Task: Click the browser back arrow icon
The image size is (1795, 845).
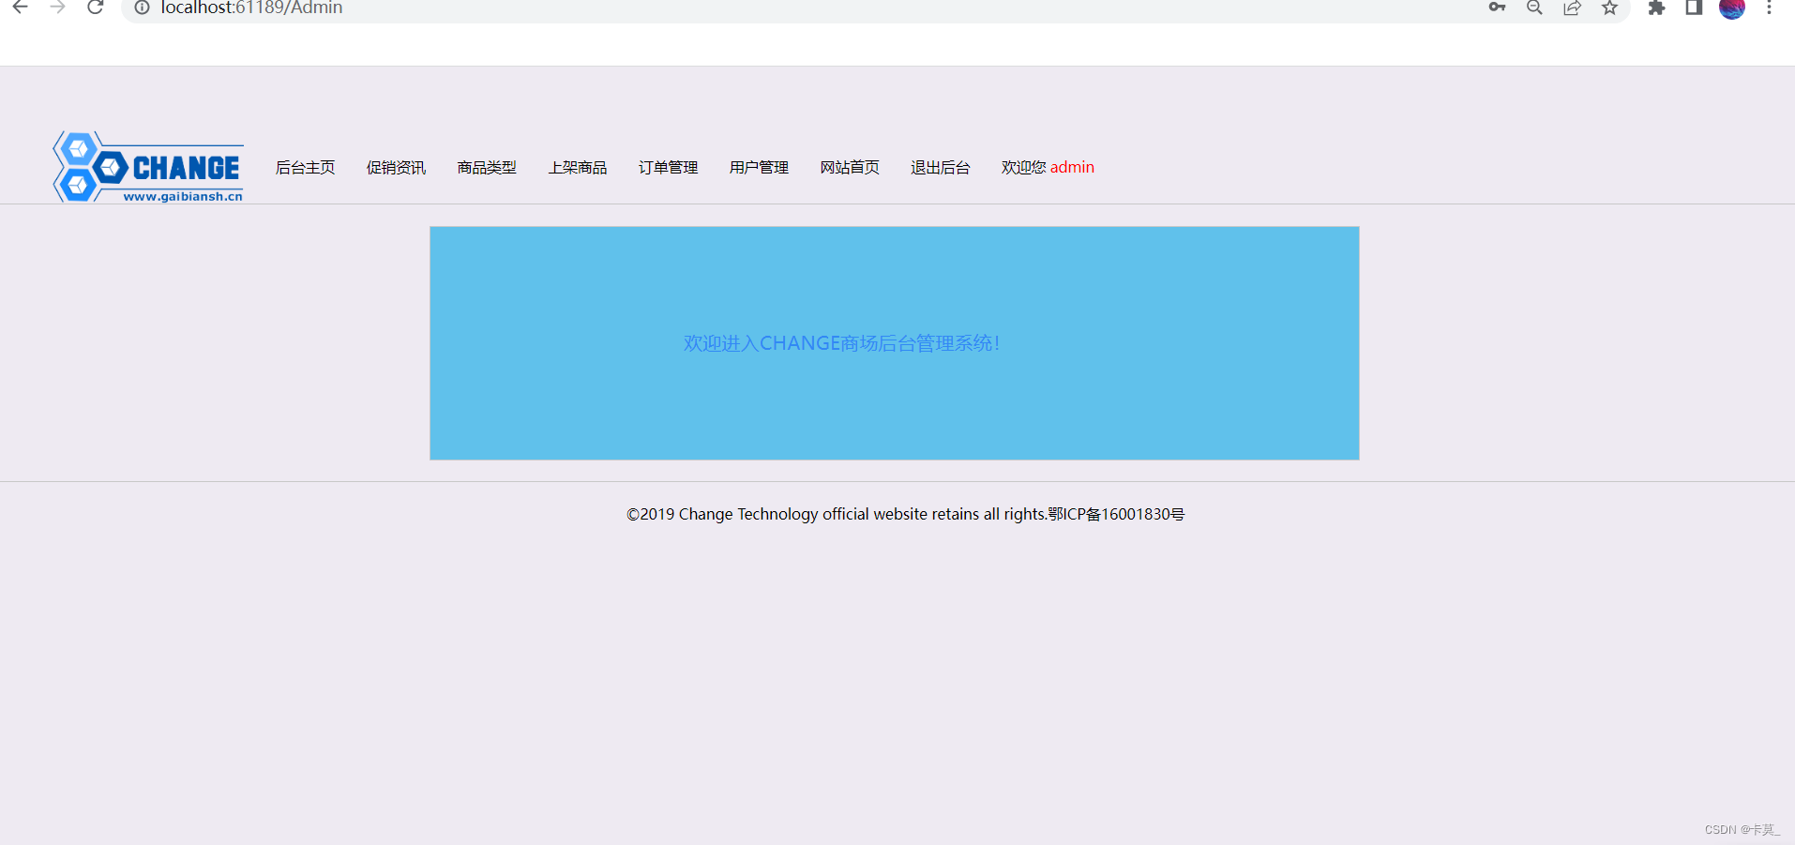Action: (20, 8)
